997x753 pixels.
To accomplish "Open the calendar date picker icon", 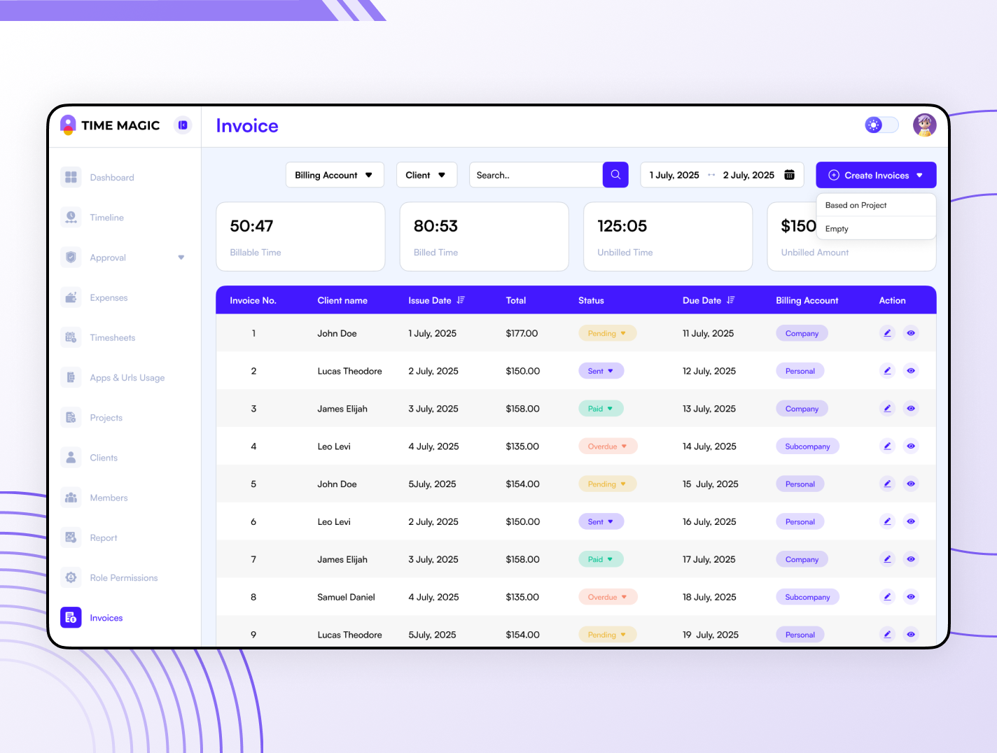I will pyautogui.click(x=789, y=175).
